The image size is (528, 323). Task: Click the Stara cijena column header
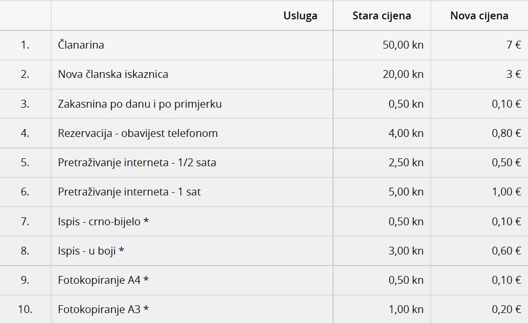pyautogui.click(x=381, y=16)
